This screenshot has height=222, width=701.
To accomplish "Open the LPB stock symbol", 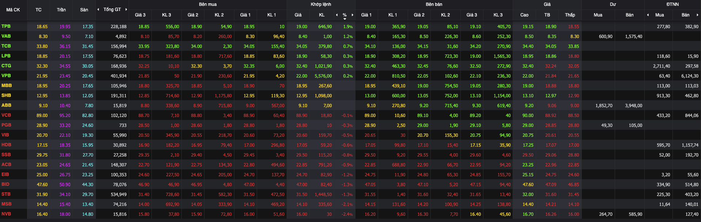I will (x=6, y=56).
